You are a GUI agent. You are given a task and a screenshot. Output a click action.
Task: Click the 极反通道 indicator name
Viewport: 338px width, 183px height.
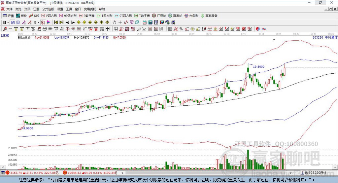click(24, 37)
